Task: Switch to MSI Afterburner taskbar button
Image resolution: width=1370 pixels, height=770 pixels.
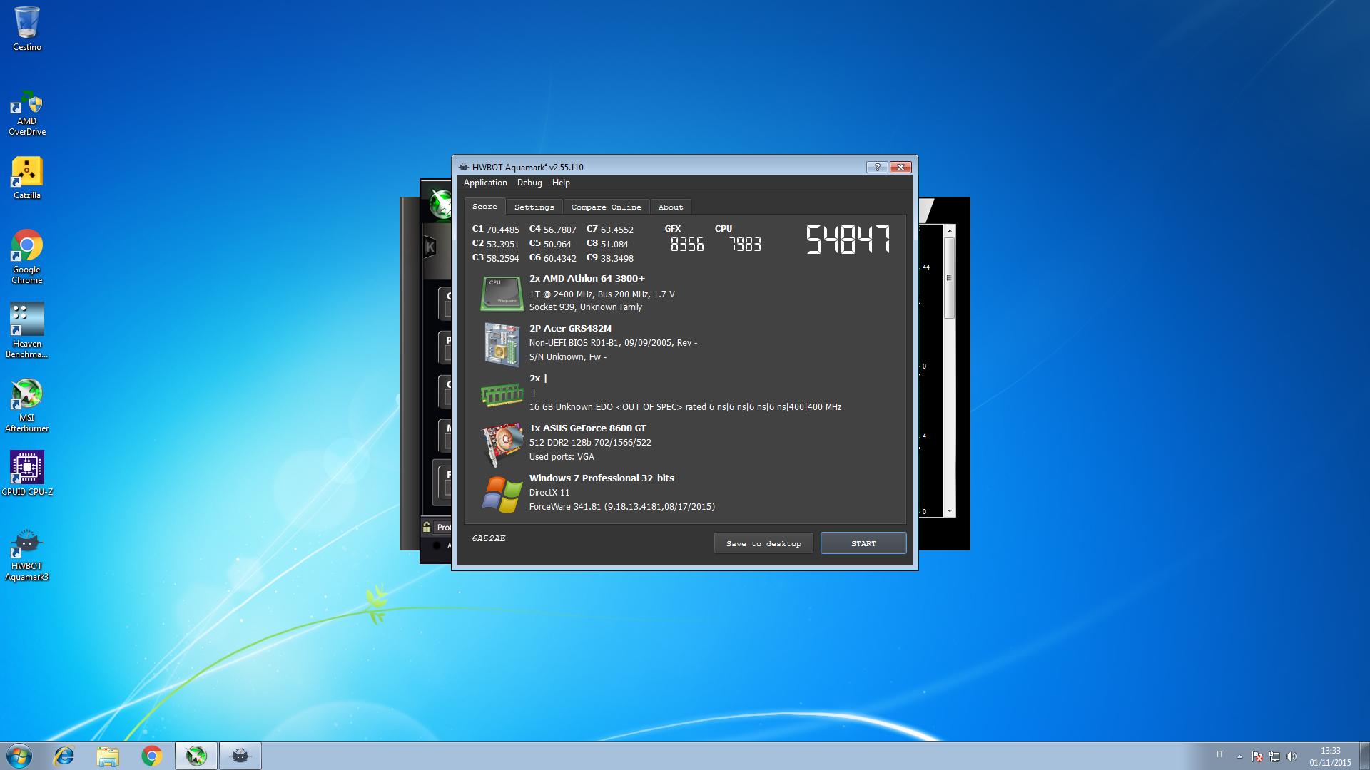Action: click(196, 756)
